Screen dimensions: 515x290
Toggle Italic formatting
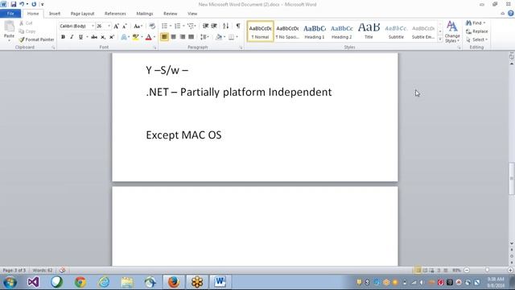click(72, 37)
